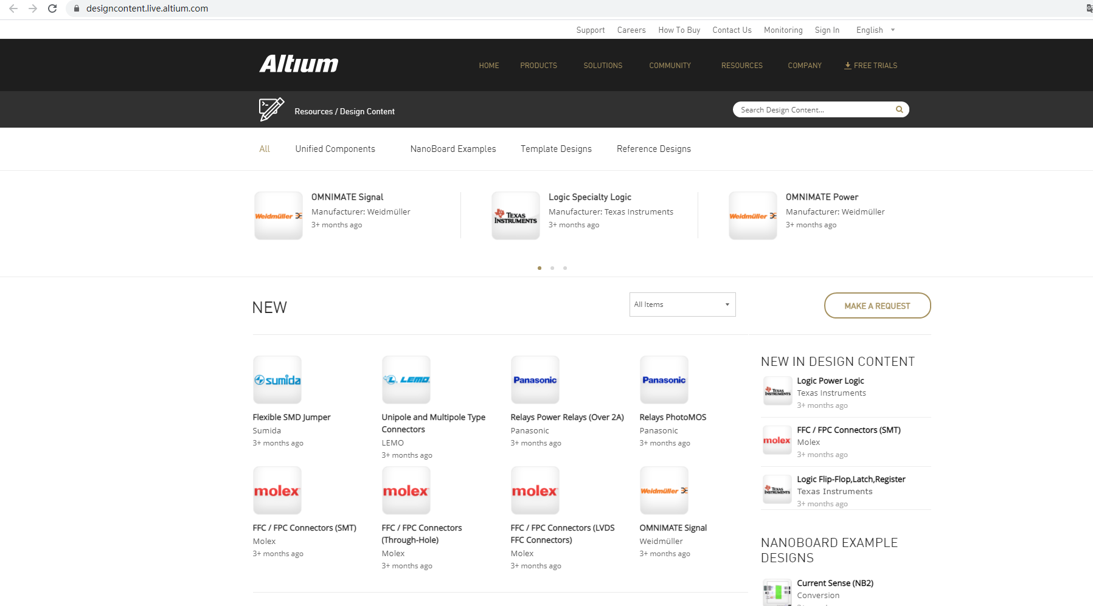
Task: Click the sidebar Molex FFC/FPC thumbnail
Action: tap(777, 440)
